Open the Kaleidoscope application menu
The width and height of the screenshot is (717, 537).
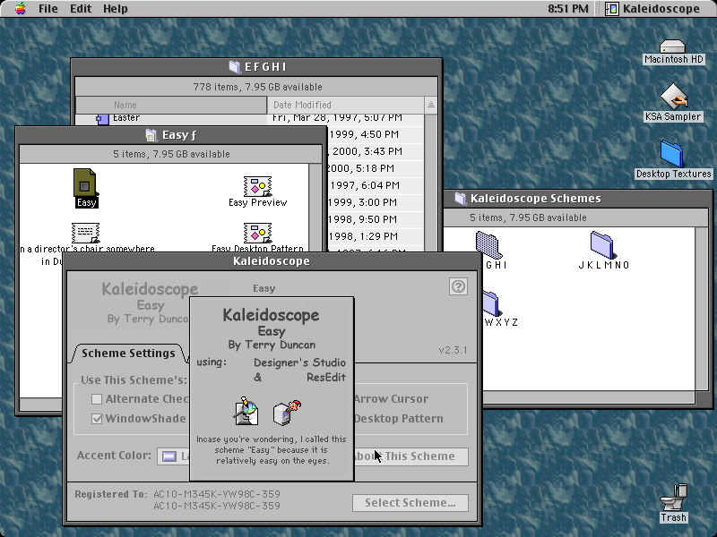tap(653, 9)
